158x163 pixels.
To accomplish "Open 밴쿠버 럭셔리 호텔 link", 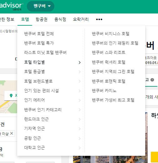I will coord(109,62).
